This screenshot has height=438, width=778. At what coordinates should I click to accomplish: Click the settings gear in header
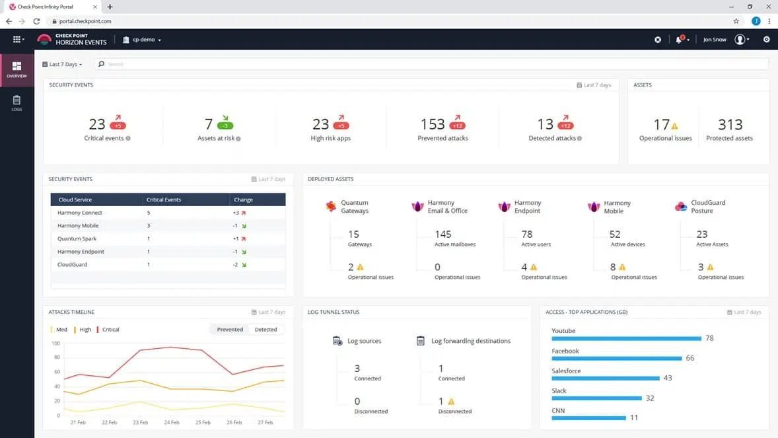[x=767, y=39]
